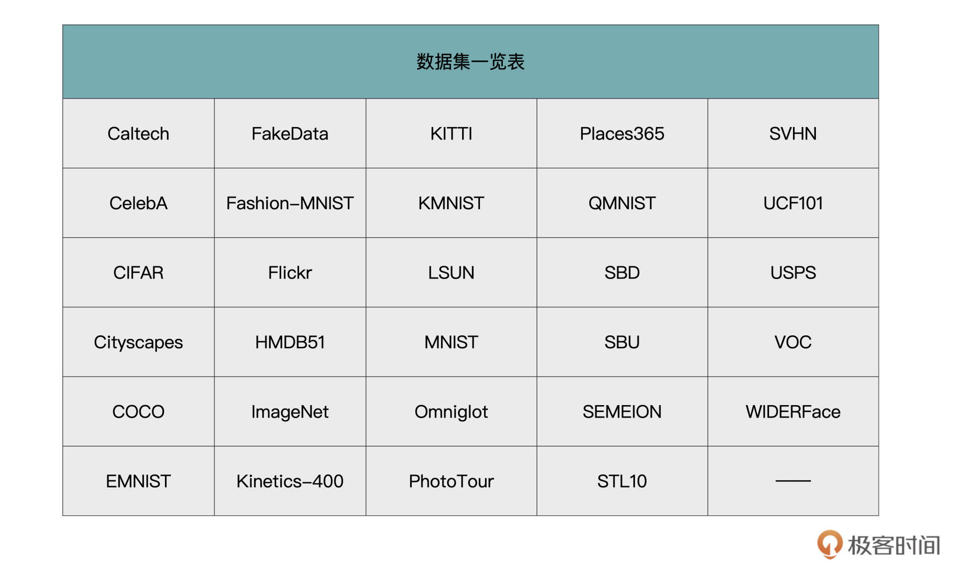Image resolution: width=957 pixels, height=579 pixels.
Task: Select the Caltech dataset cell
Action: 139,134
